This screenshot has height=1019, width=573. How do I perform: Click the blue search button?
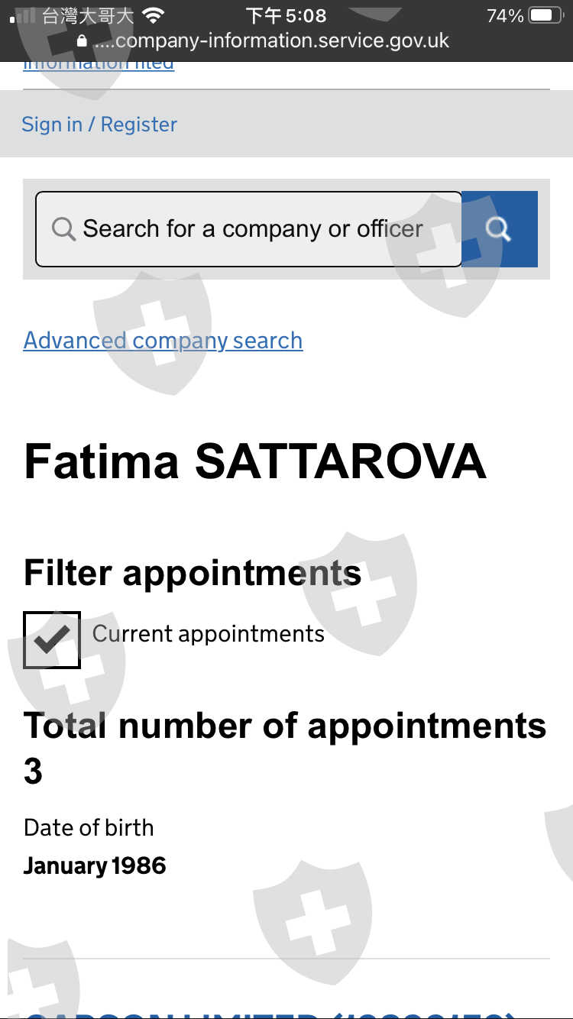500,229
